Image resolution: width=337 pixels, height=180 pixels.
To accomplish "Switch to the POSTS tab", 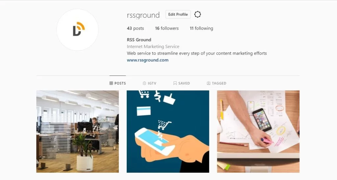I will [x=117, y=83].
